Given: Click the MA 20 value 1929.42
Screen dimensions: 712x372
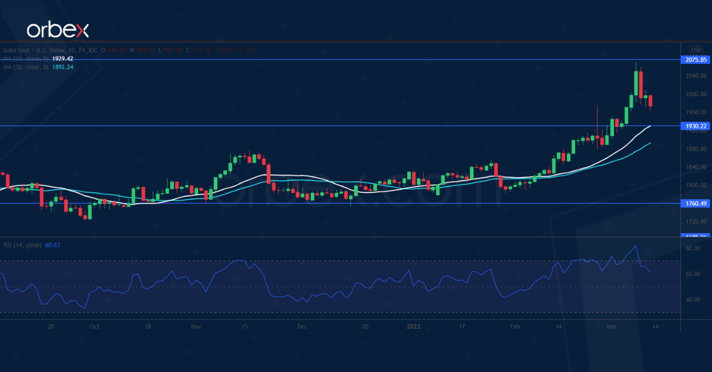Looking at the screenshot, I should pos(63,59).
